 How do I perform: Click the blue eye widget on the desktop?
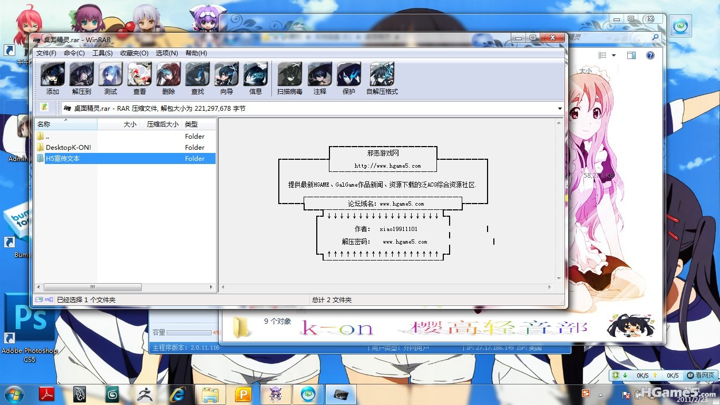coord(680,26)
